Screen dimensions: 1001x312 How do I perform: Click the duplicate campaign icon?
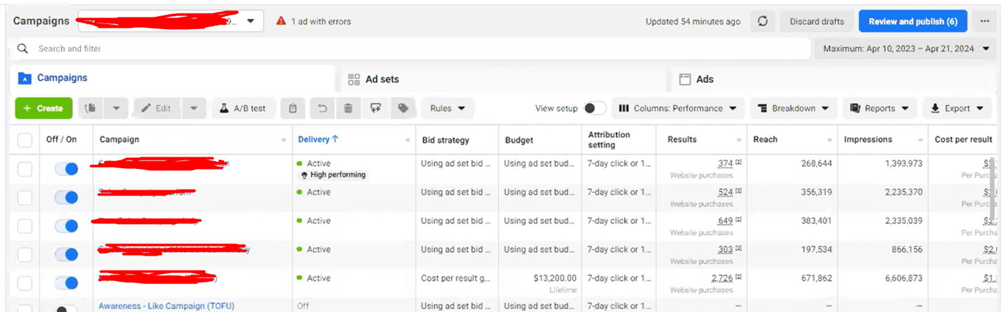[x=91, y=108]
